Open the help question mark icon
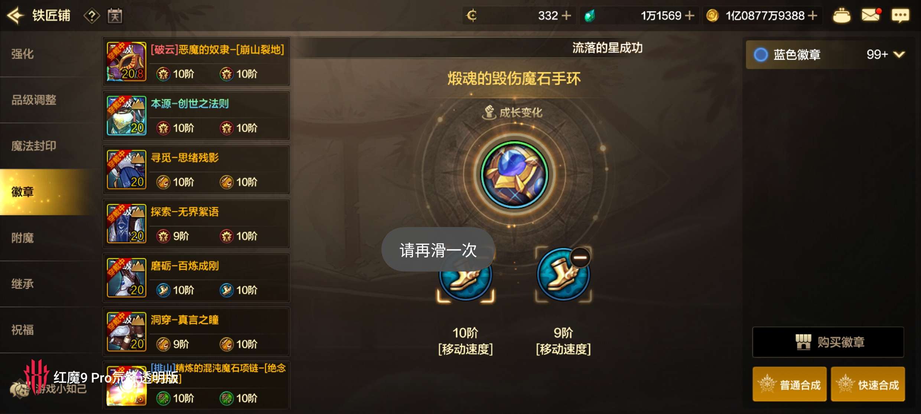This screenshot has height=414, width=921. (92, 16)
